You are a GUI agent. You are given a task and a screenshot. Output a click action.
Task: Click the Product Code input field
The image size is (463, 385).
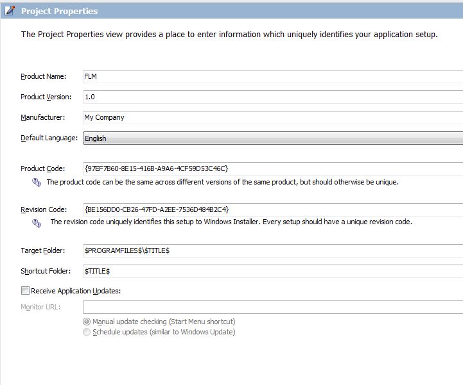click(x=273, y=168)
